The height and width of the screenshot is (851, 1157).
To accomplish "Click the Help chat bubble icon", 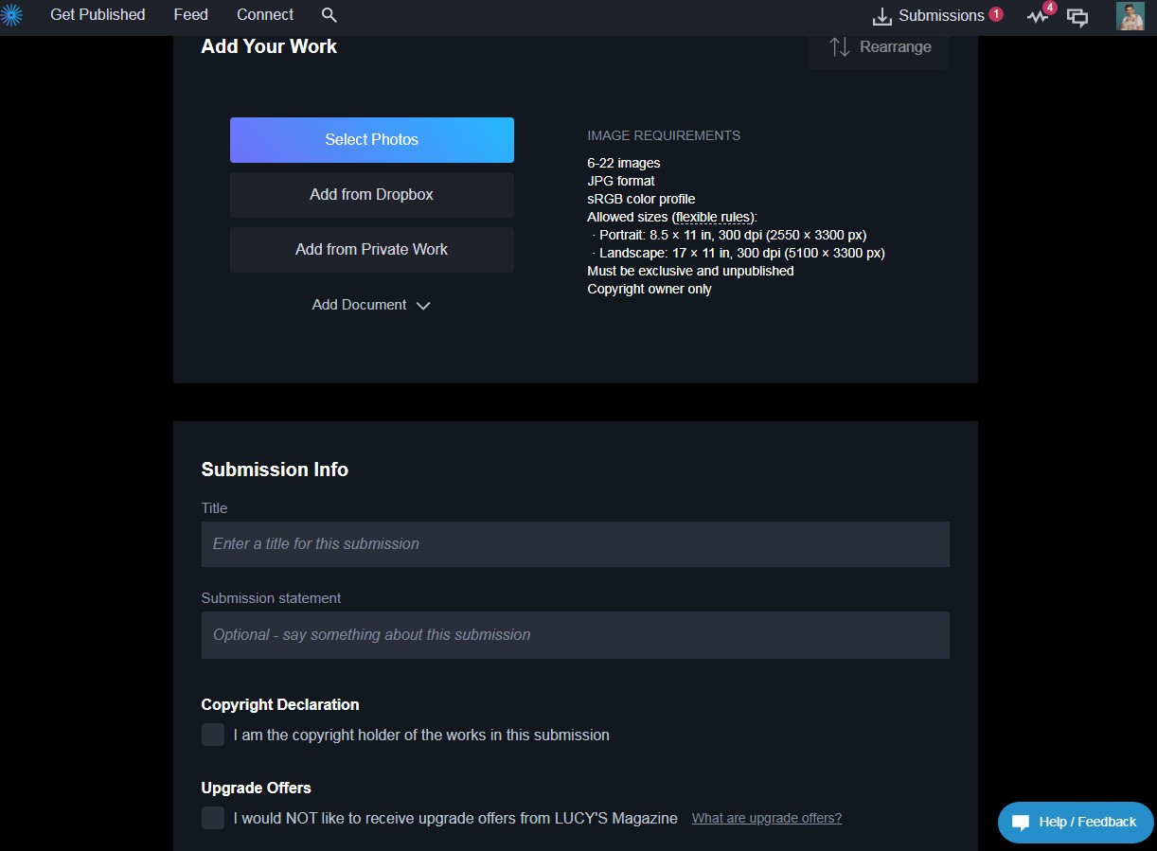I will click(x=1020, y=822).
